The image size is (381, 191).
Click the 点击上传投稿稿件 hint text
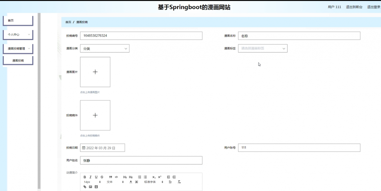click(x=90, y=135)
